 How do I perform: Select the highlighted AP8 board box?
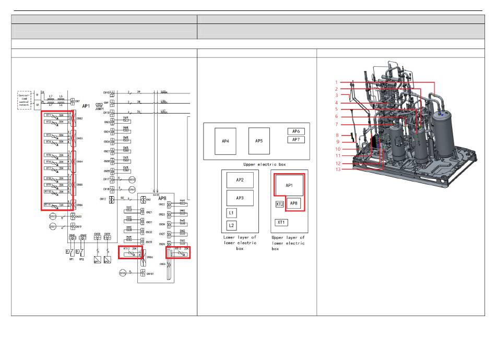pyautogui.click(x=294, y=203)
